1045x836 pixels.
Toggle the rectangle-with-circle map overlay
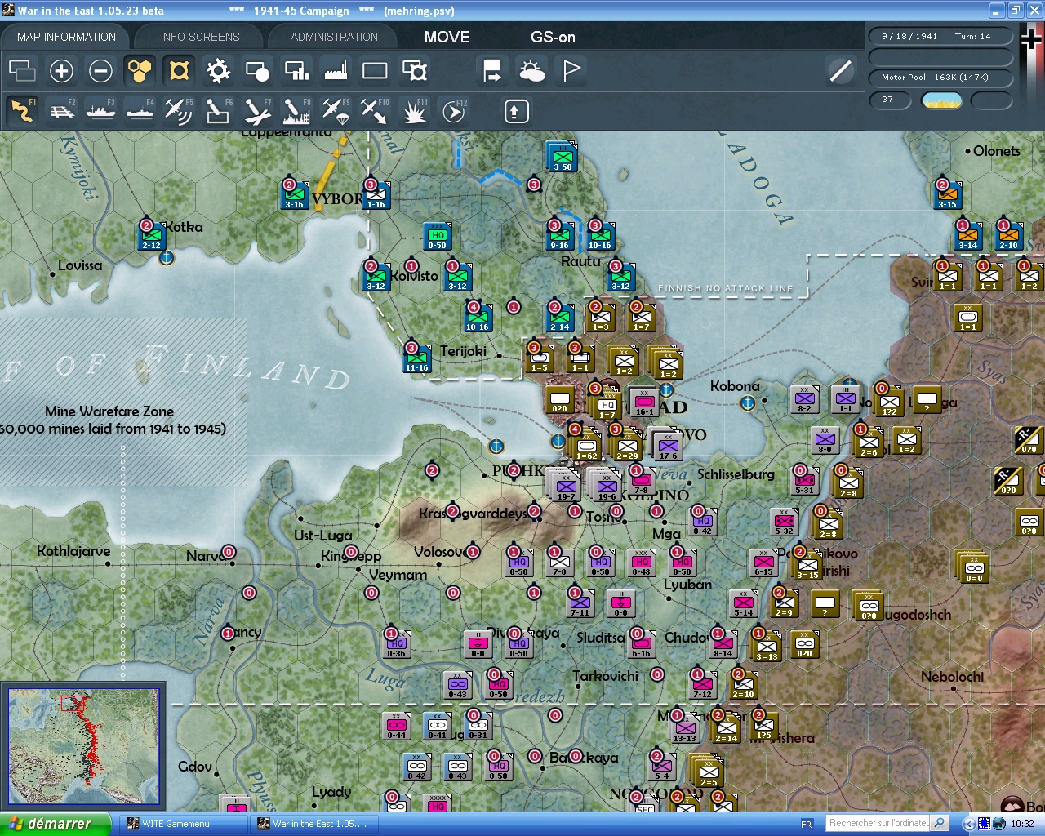coord(257,71)
